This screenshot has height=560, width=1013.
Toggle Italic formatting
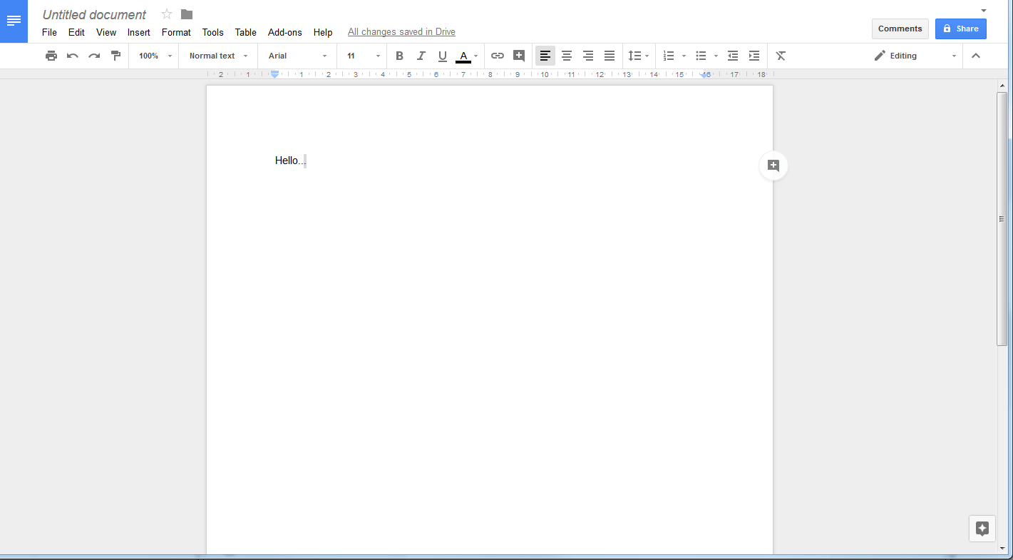[x=421, y=56]
